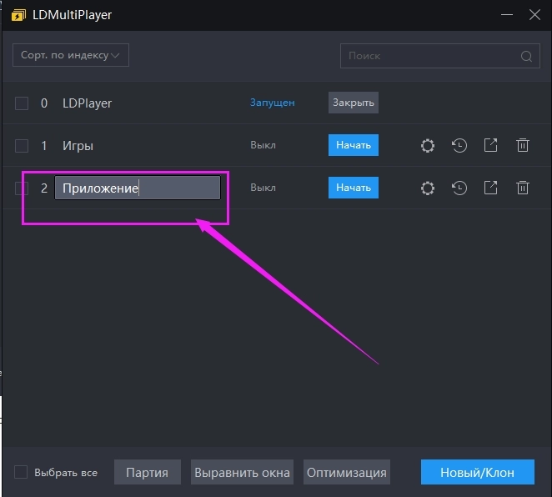This screenshot has width=552, height=497.
Task: Tick the checkbox for the Игры instance
Action: coord(22,146)
